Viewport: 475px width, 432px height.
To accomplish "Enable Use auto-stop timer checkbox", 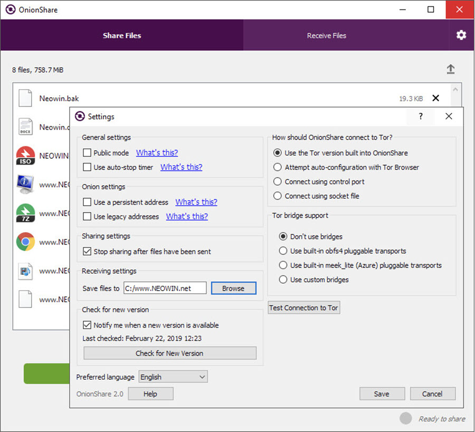I will (87, 167).
